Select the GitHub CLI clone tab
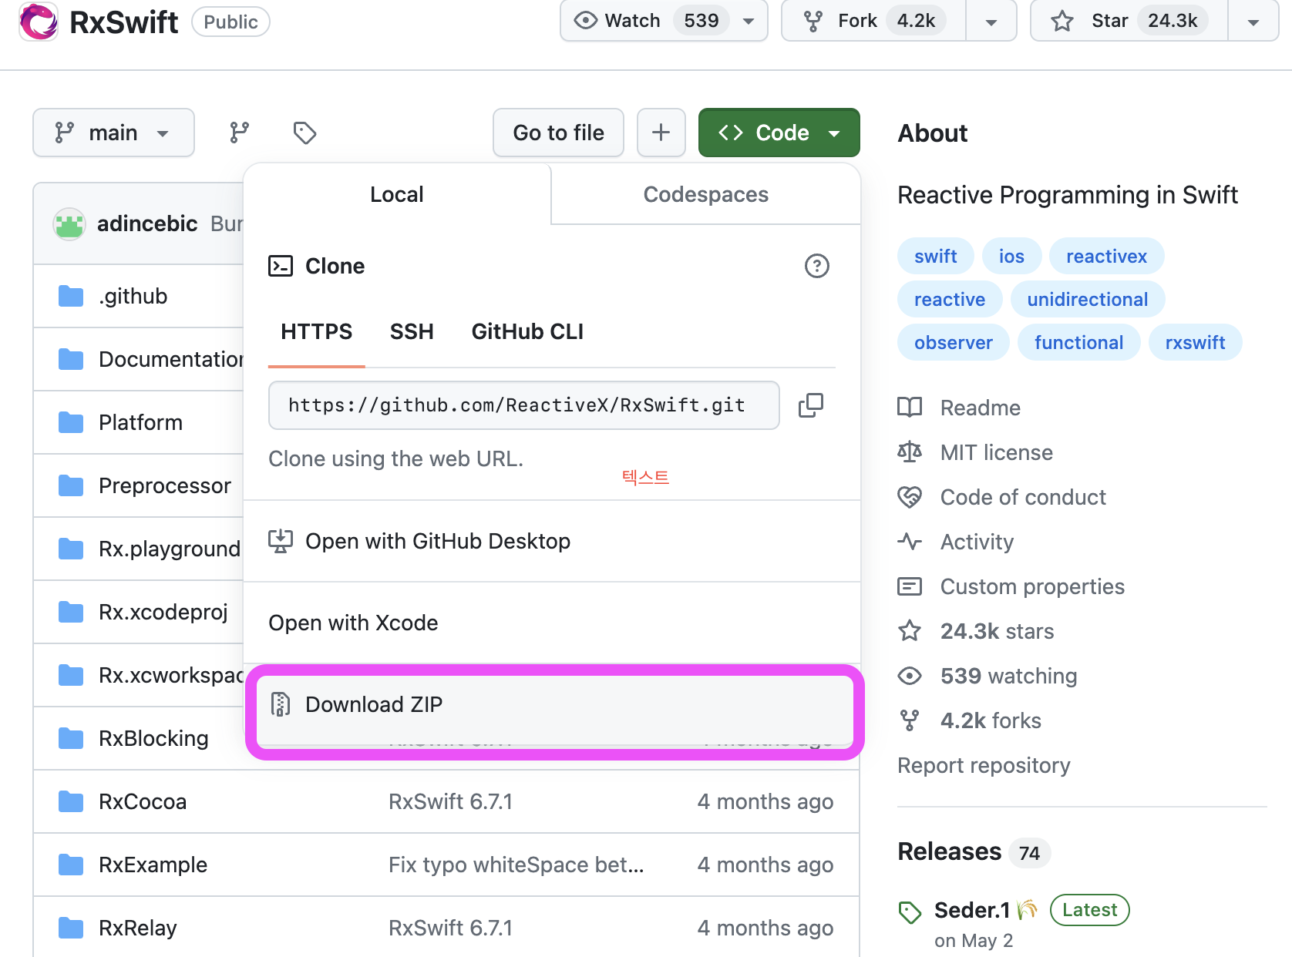 pos(527,332)
